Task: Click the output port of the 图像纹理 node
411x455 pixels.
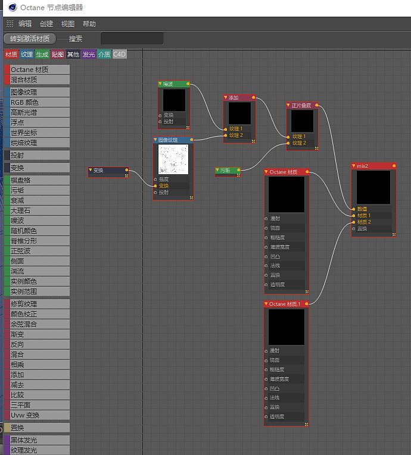Action: [192, 140]
